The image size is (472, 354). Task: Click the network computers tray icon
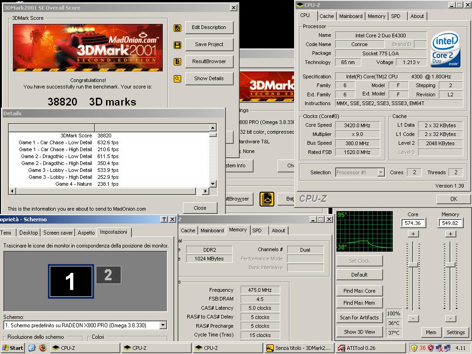(447, 348)
